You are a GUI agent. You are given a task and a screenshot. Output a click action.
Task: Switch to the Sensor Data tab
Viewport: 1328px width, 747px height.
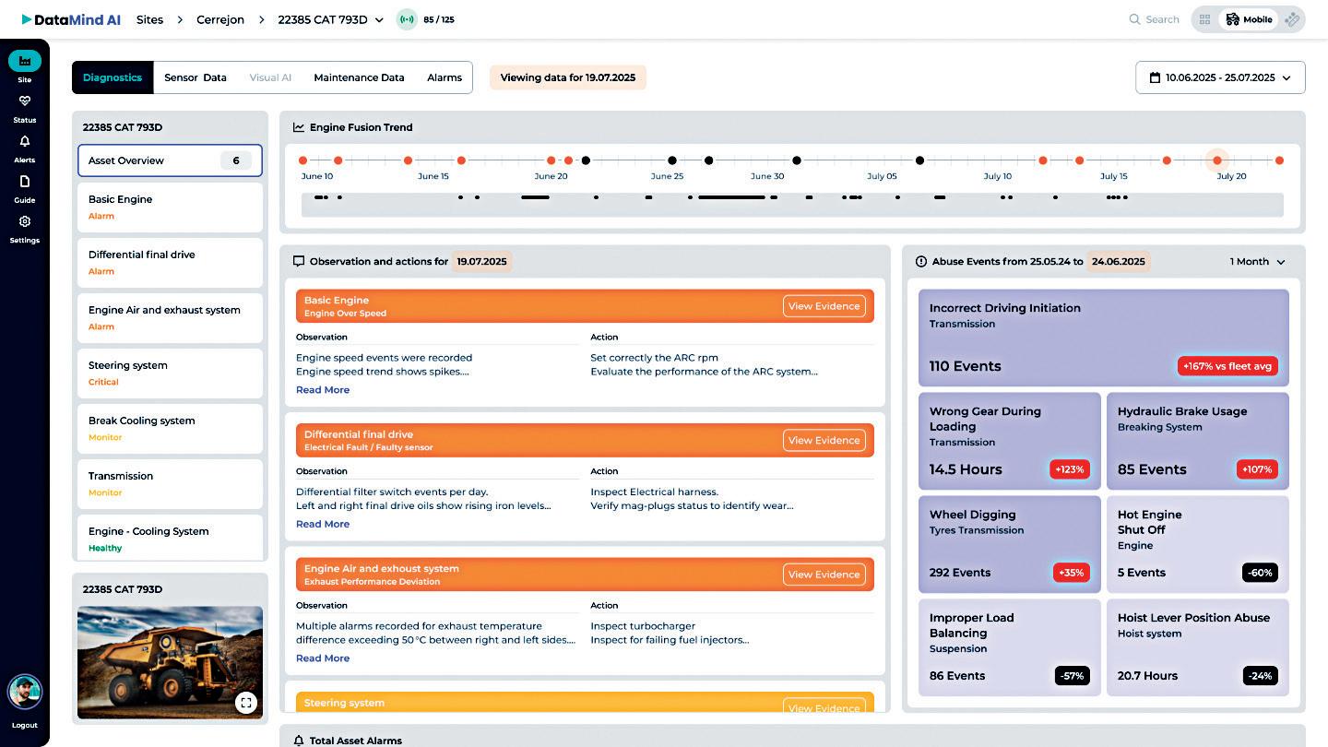pos(196,77)
